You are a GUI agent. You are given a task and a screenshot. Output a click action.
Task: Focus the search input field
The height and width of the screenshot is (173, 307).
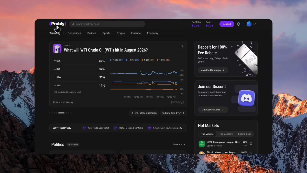tap(107, 24)
